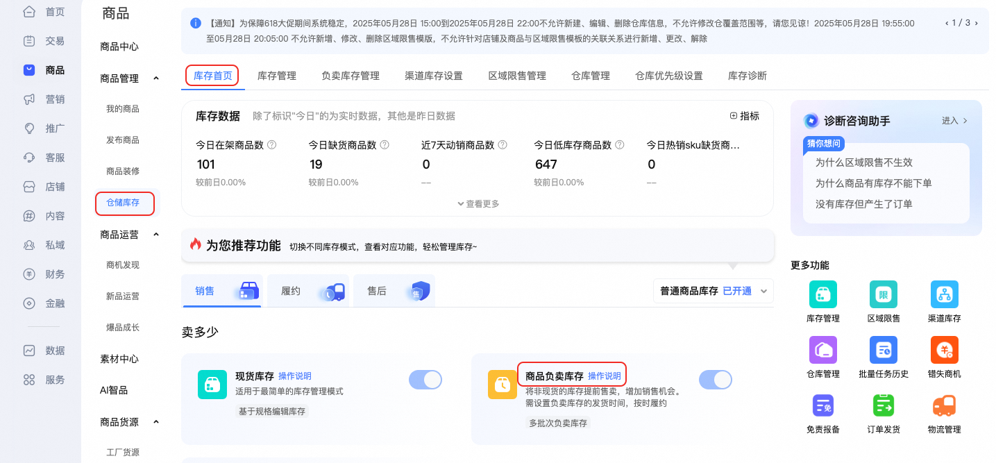Switch to the 仓库管理 tab
The height and width of the screenshot is (463, 996).
tap(591, 76)
